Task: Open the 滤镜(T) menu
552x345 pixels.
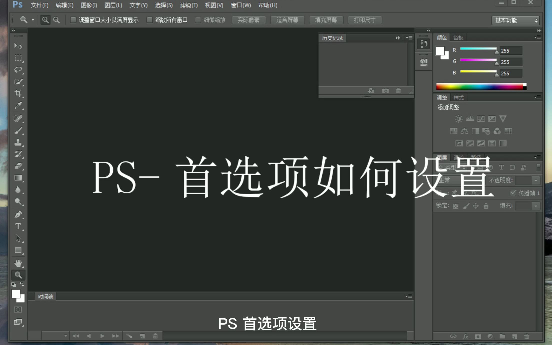Action: point(189,5)
